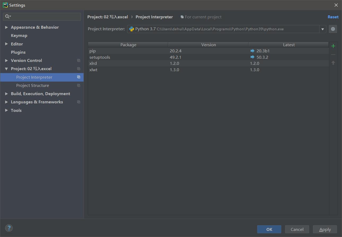This screenshot has width=342, height=237.
Task: Expand the Tools settings section
Action: 6,110
